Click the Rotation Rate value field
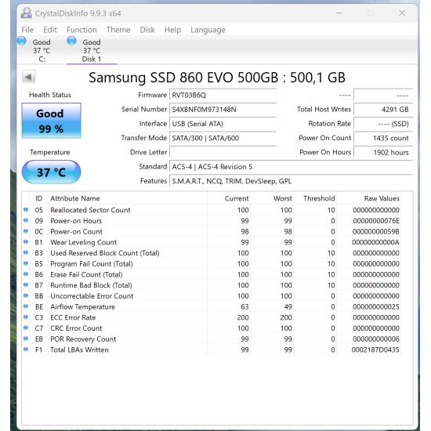Image resolution: width=431 pixels, height=431 pixels. click(x=383, y=124)
